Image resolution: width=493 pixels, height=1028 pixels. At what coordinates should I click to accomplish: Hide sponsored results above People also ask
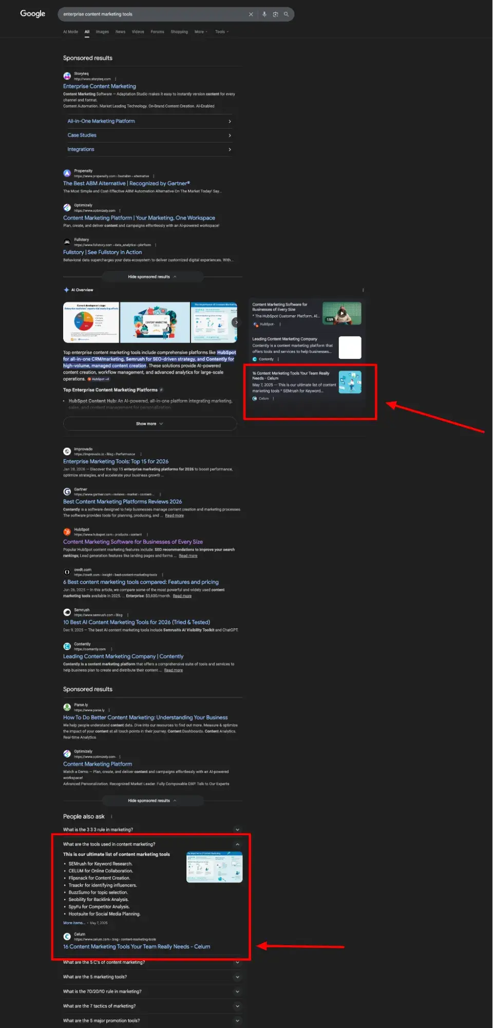pos(153,801)
